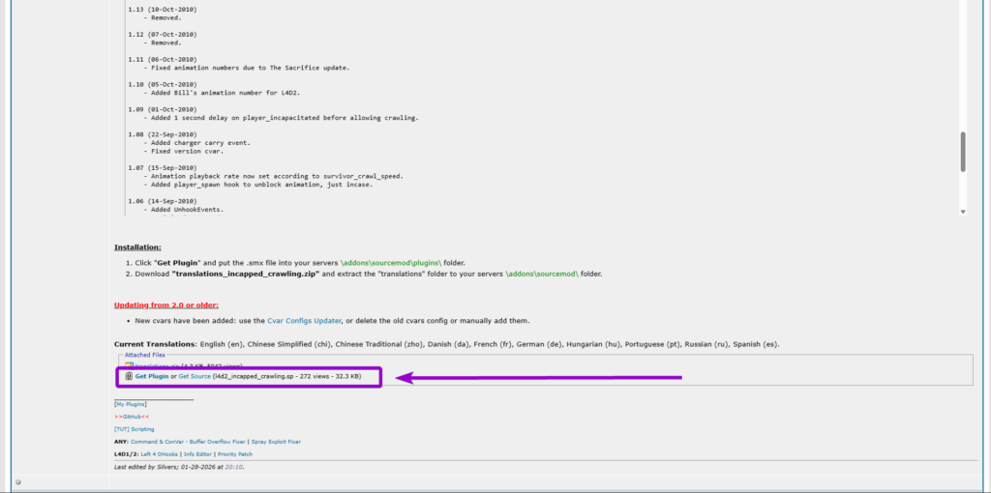The image size is (991, 493).
Task: Select the '1.12 (07-Oct-2010)' changelog heading
Action: [163, 34]
